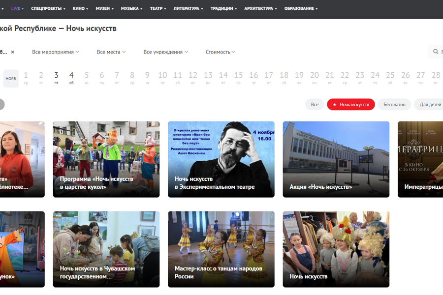443x295 pixels.
Task: Select date 1 ср in calendar
Action: pos(26,78)
